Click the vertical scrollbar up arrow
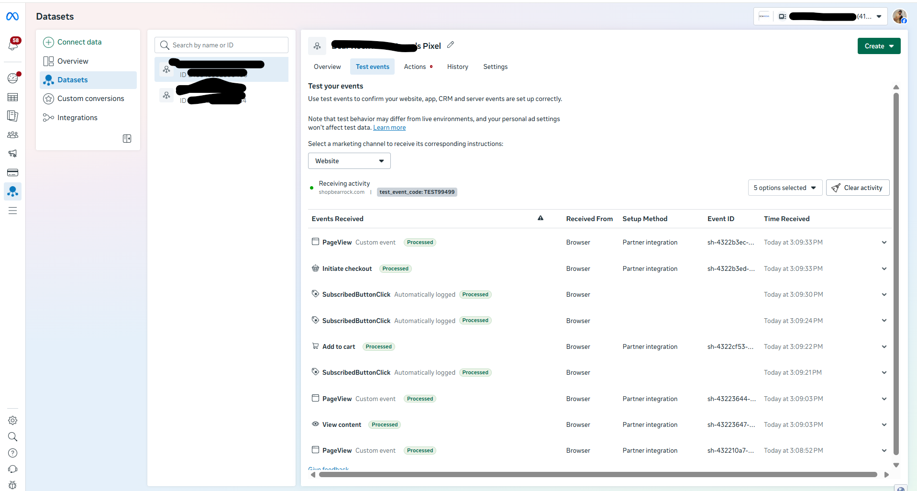The image size is (917, 491). coord(896,87)
